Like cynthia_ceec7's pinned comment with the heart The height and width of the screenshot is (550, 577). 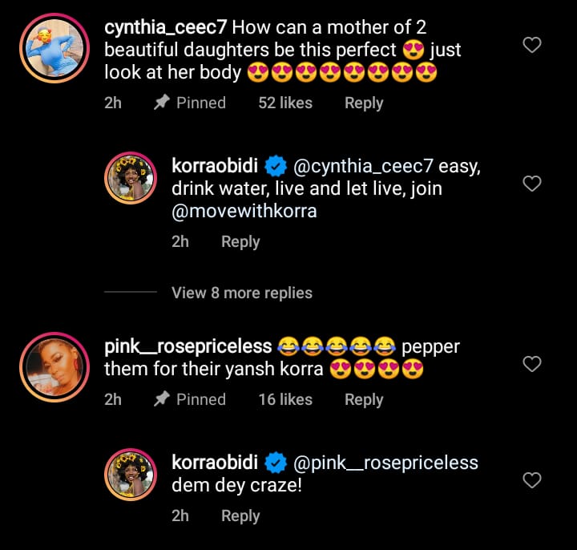[532, 46]
